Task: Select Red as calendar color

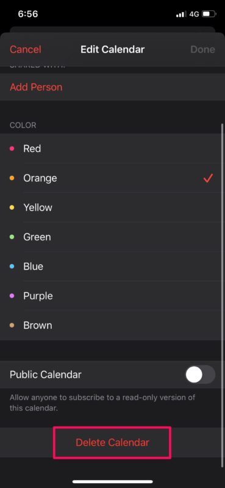Action: [x=112, y=148]
